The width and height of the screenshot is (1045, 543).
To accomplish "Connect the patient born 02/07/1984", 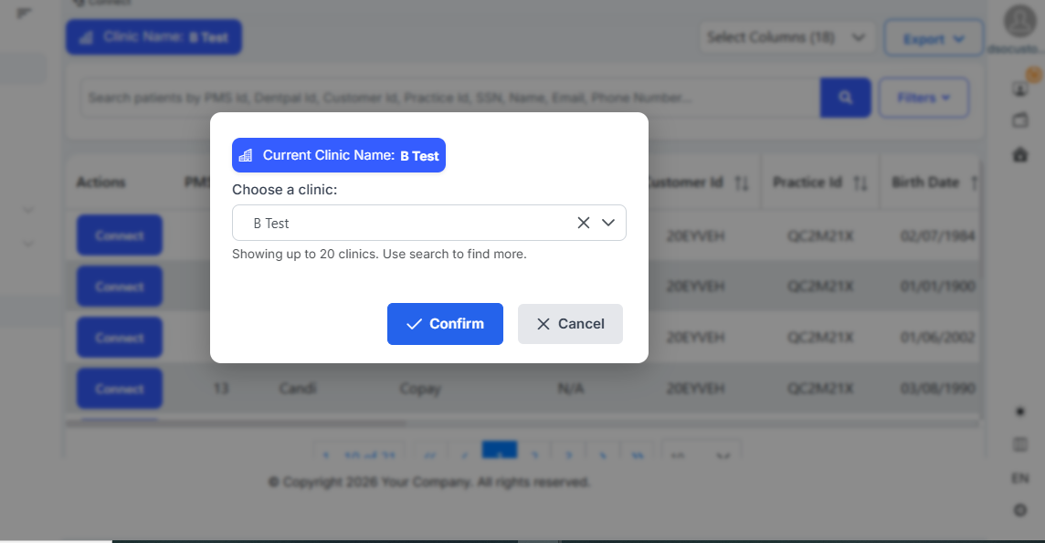I will point(120,235).
